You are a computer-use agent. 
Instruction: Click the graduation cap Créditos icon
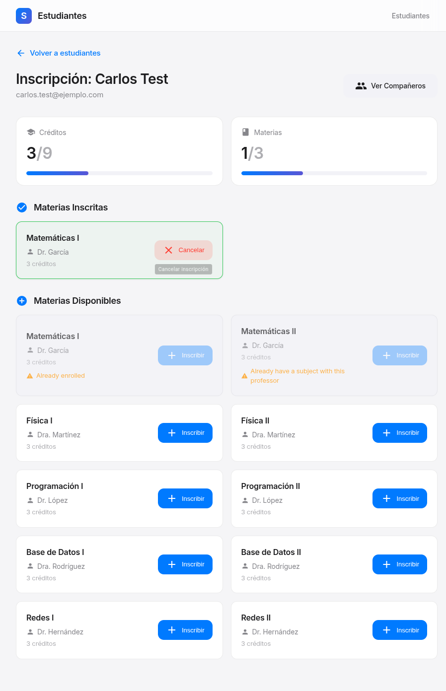click(x=31, y=133)
